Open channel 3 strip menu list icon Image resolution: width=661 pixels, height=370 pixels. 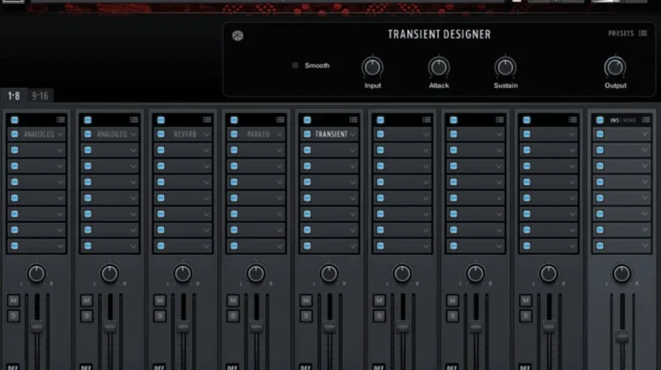pyautogui.click(x=207, y=120)
